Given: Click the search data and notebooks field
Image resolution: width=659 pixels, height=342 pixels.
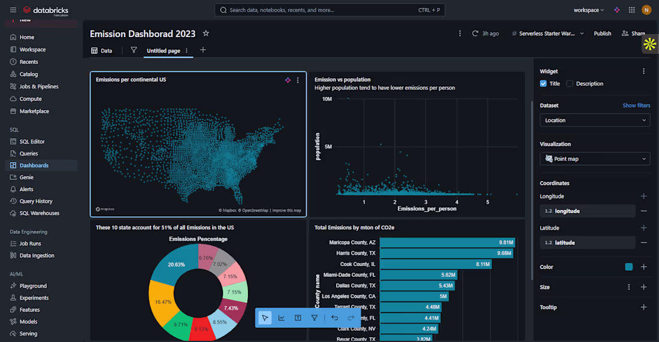Looking at the screenshot, I should (x=329, y=10).
